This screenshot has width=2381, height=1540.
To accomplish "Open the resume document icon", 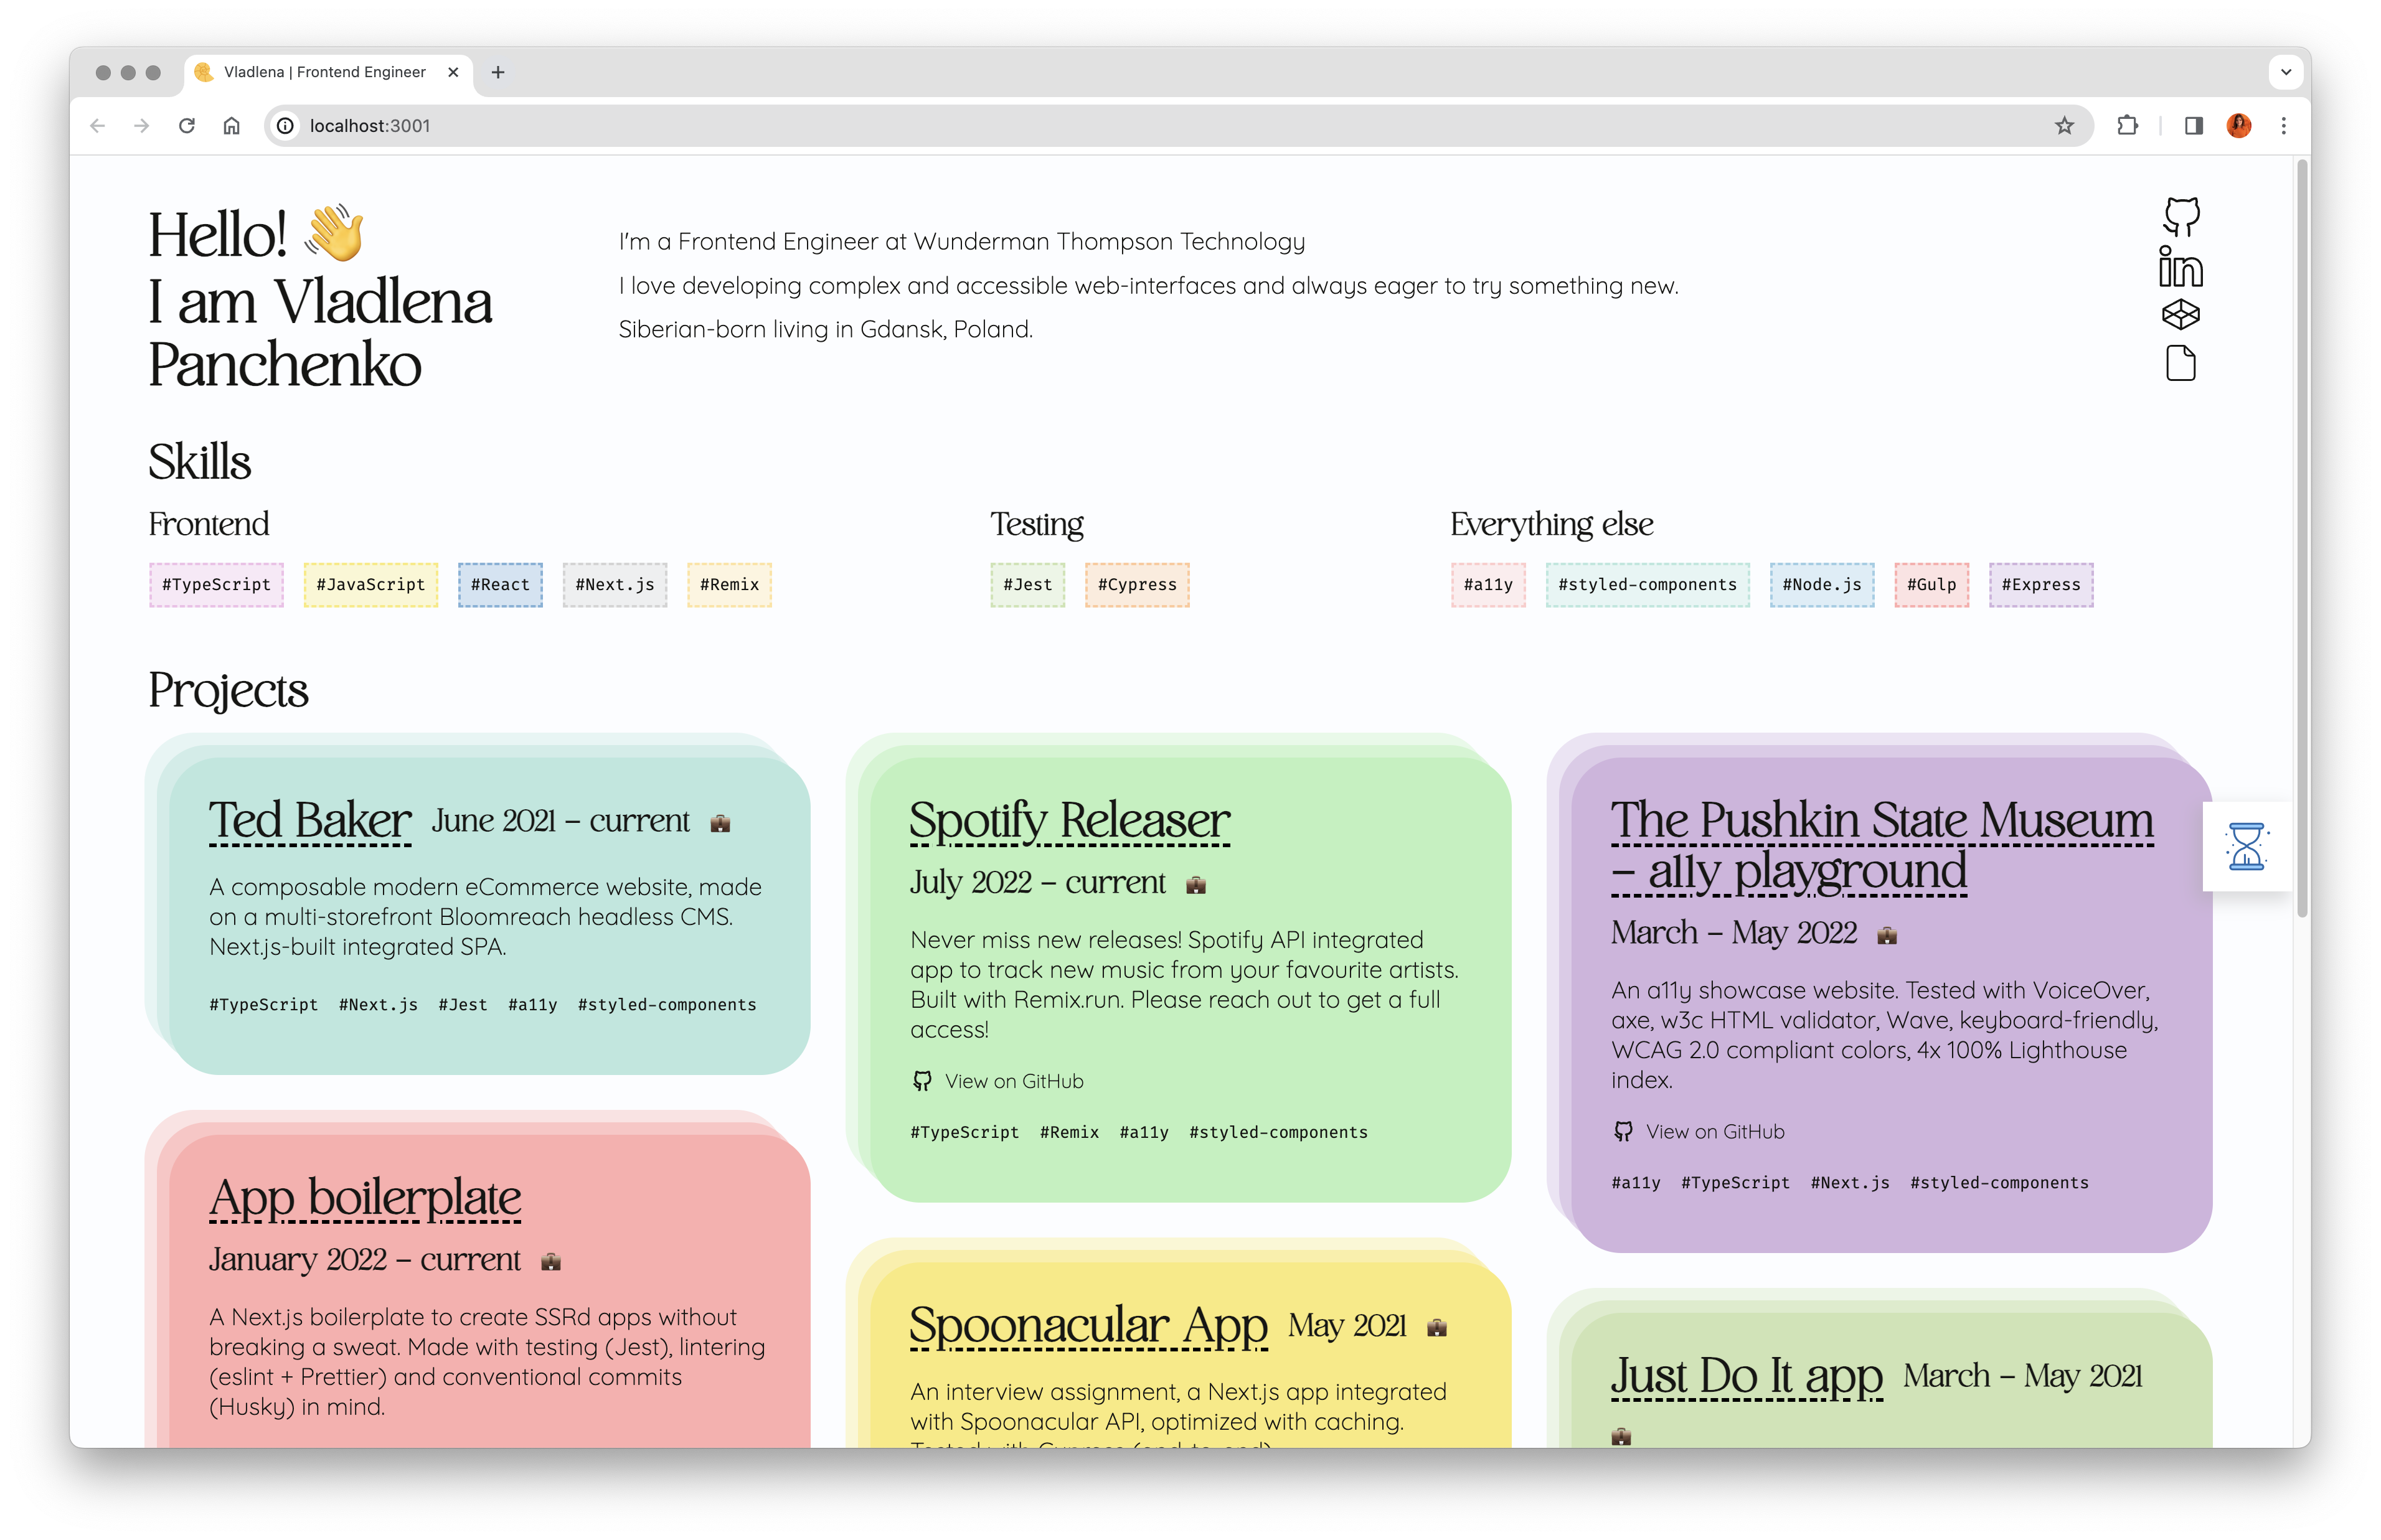I will pyautogui.click(x=2181, y=364).
